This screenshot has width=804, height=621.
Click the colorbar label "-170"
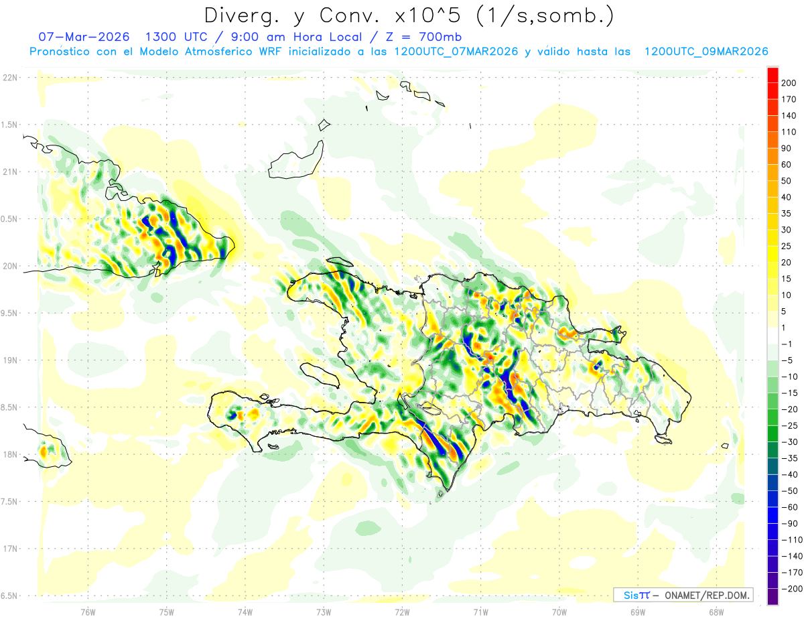[791, 572]
